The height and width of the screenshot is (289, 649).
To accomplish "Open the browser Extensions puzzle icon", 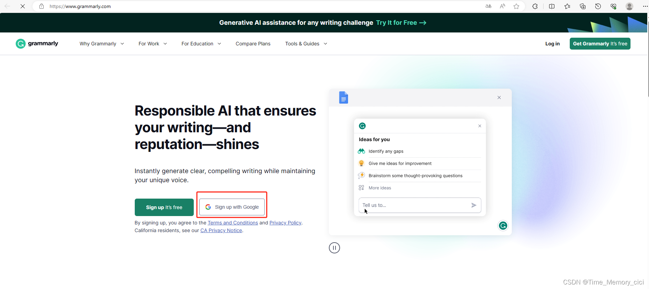I will coord(535,6).
